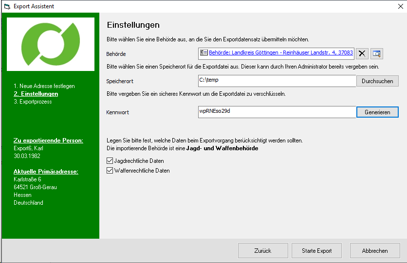Cancel the wizard with Abbrechen
This screenshot has width=407, height=263.
[x=375, y=251]
